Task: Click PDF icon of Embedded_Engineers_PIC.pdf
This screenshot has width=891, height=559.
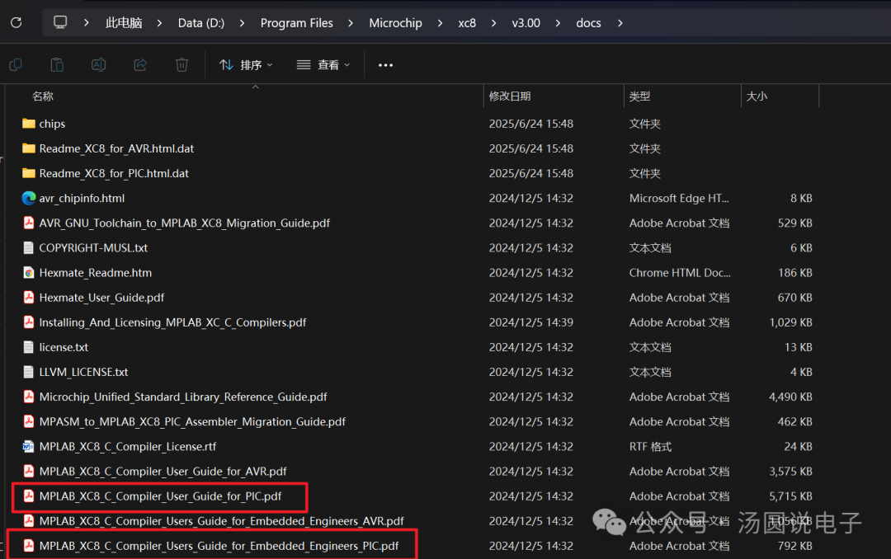Action: click(28, 545)
